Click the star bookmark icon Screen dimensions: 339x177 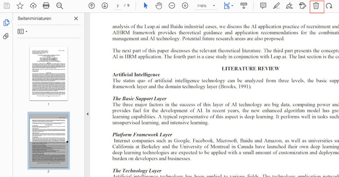(x=20, y=6)
